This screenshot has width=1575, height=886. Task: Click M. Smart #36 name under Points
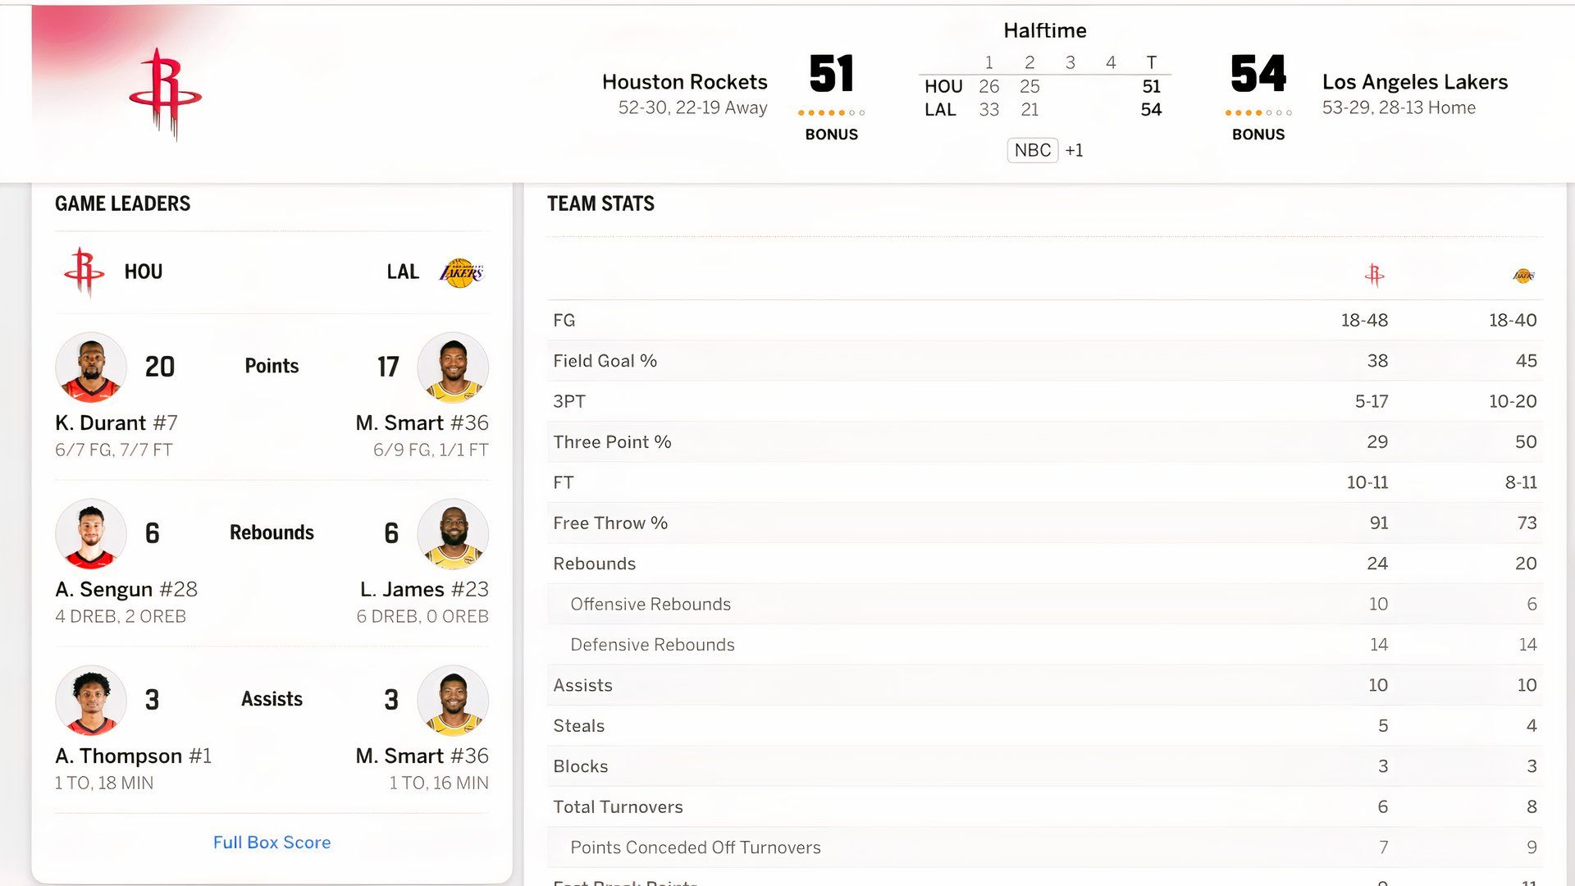(422, 423)
